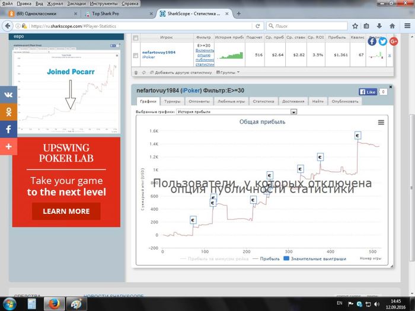Share on Twitter via round bird icon
Screen dimensions: 415x311
click(383, 41)
